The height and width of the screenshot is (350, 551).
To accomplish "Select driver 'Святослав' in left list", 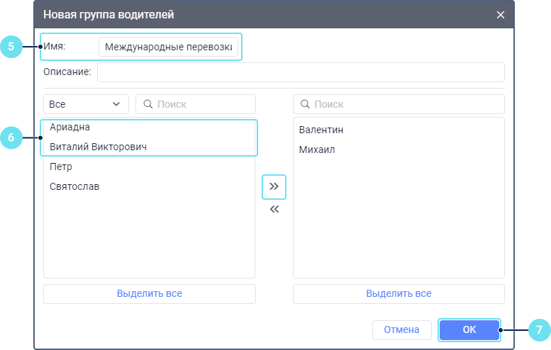I will [x=74, y=186].
